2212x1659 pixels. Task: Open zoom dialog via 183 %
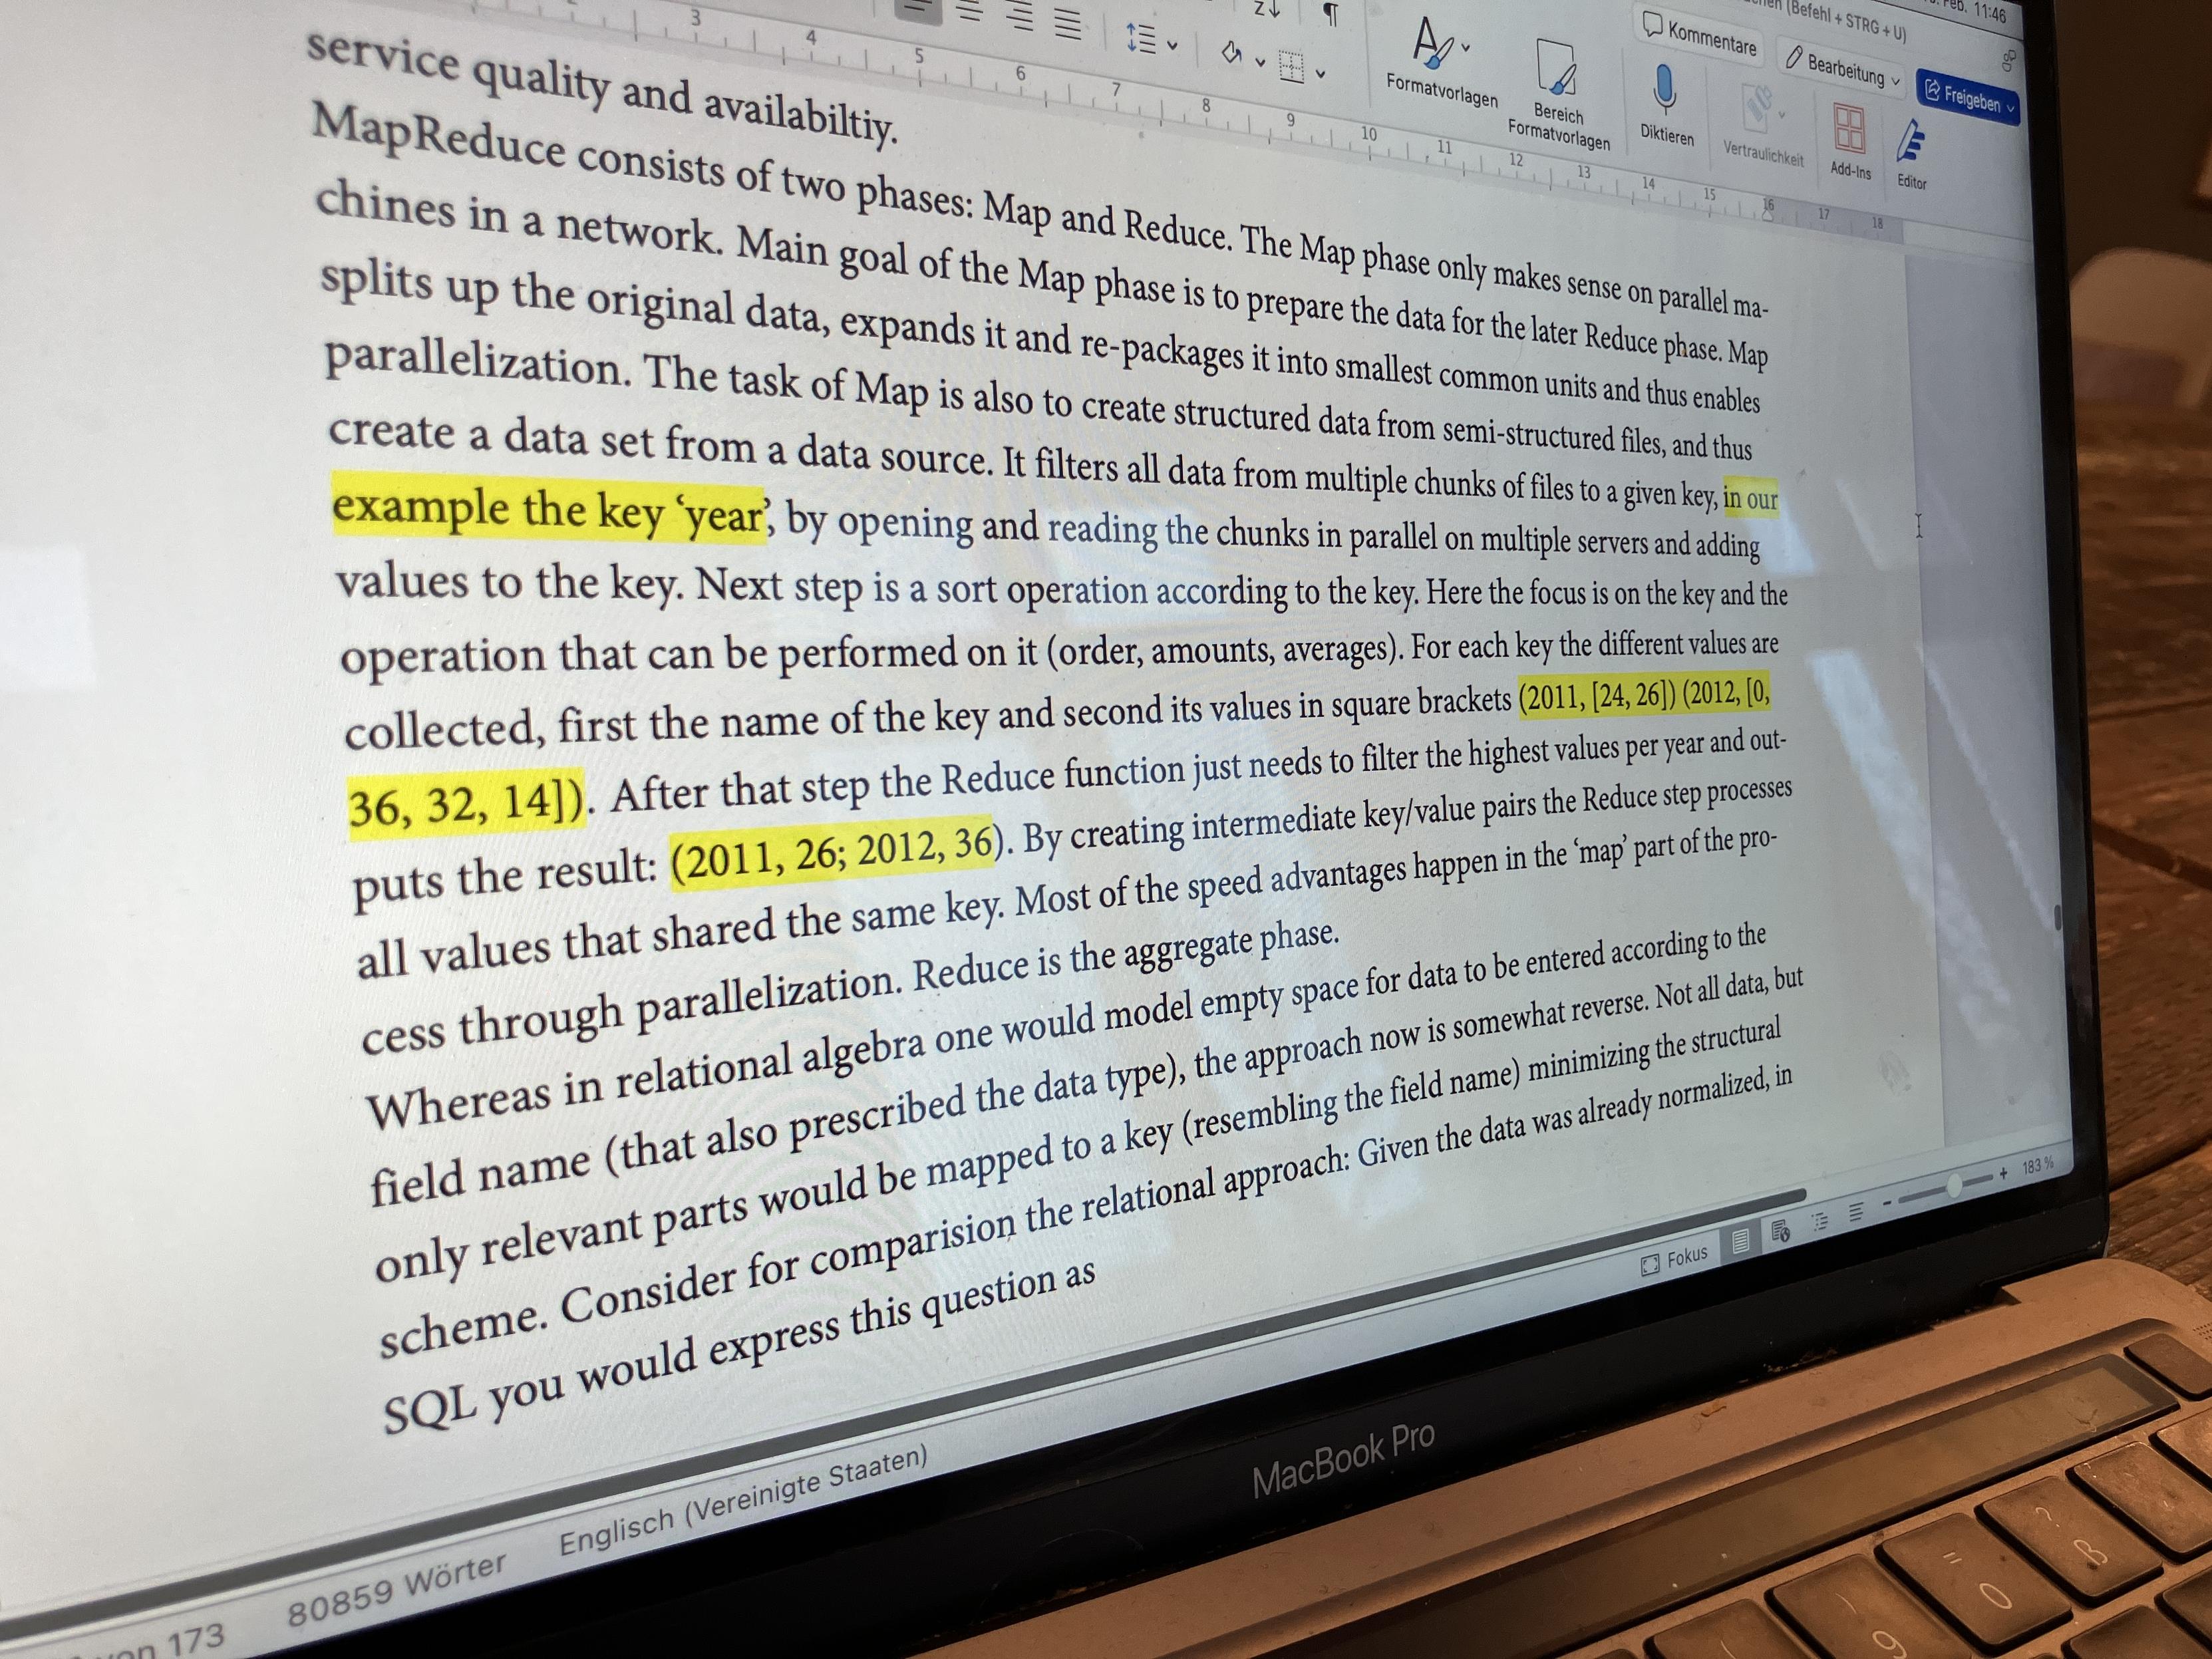[x=2038, y=1165]
